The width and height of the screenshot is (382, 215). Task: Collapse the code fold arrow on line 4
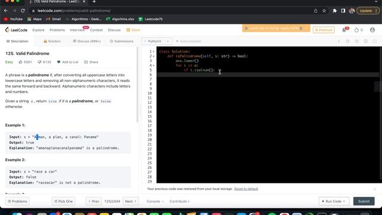[x=153, y=66]
